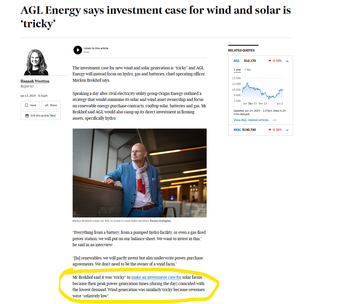Click the gift icon for Gift this article

coord(27,116)
